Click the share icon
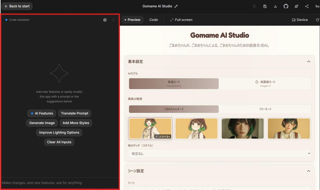Image resolution: width=320 pixels, height=190 pixels. pyautogui.click(x=307, y=6)
